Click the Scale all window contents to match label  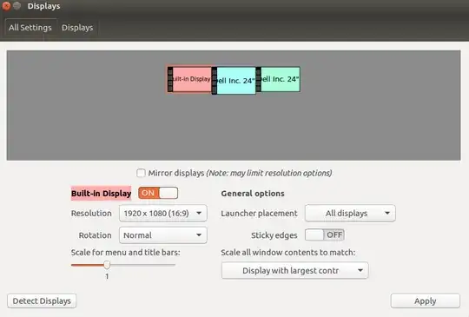[x=288, y=253]
